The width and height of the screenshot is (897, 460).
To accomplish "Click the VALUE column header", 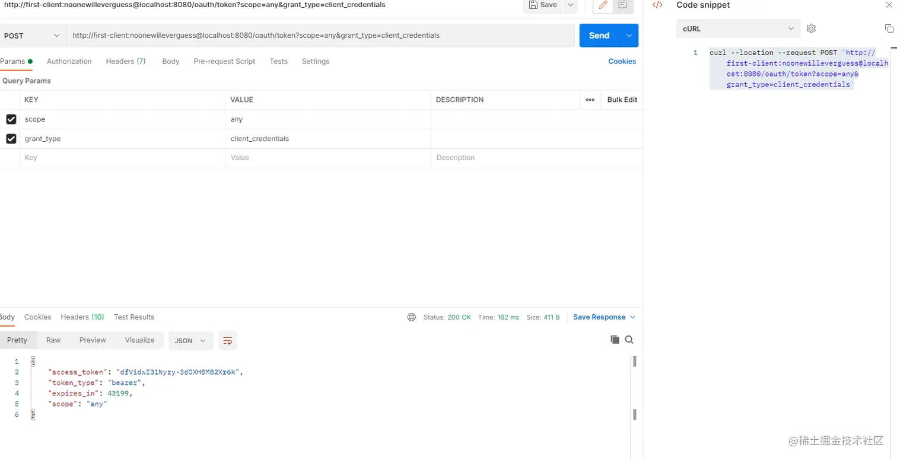I will click(241, 100).
